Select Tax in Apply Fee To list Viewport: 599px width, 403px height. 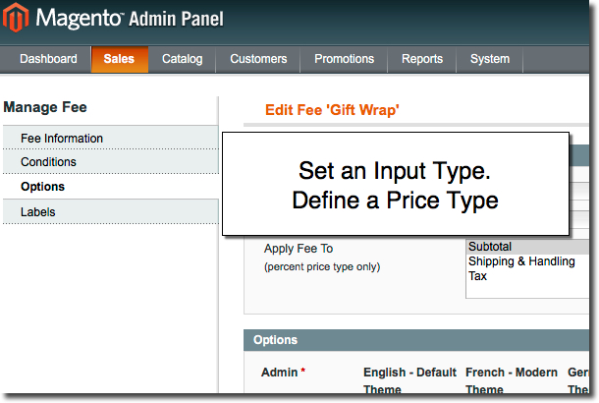click(x=527, y=276)
